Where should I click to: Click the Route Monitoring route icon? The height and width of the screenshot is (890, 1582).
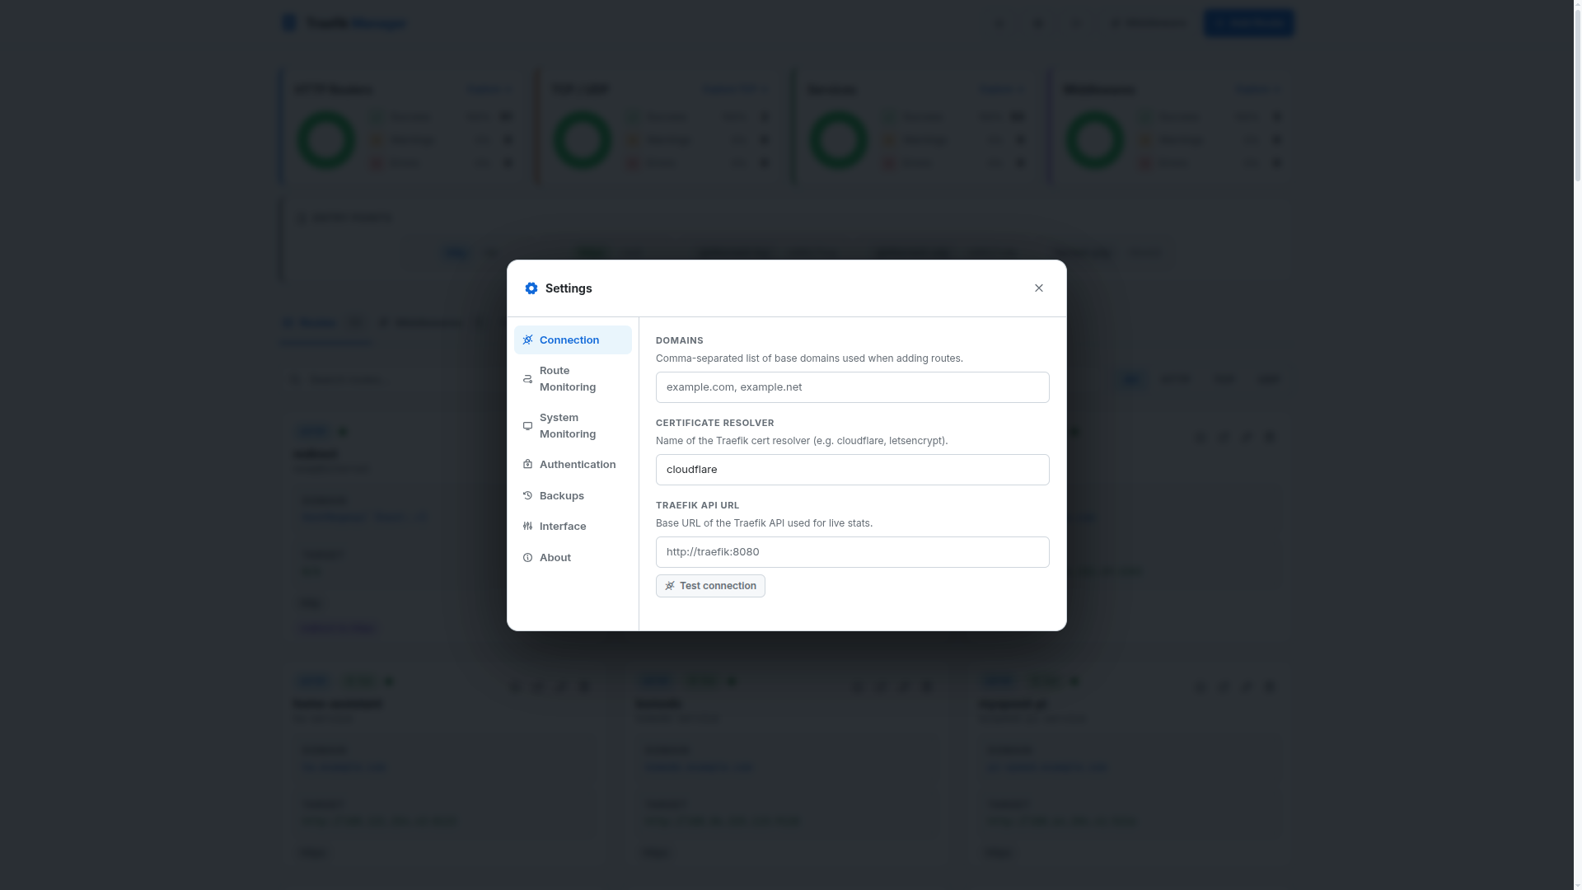pos(528,378)
